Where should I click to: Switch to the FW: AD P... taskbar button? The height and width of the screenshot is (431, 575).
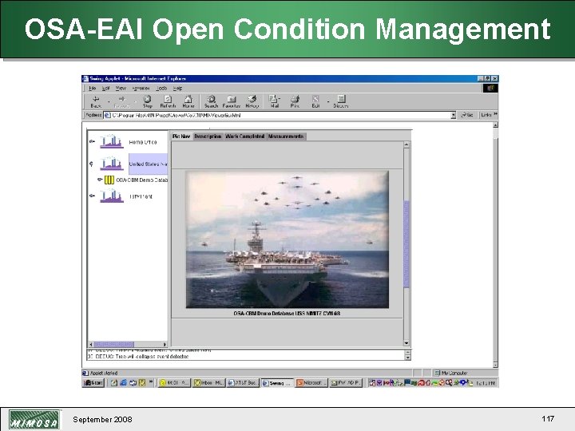click(x=346, y=383)
